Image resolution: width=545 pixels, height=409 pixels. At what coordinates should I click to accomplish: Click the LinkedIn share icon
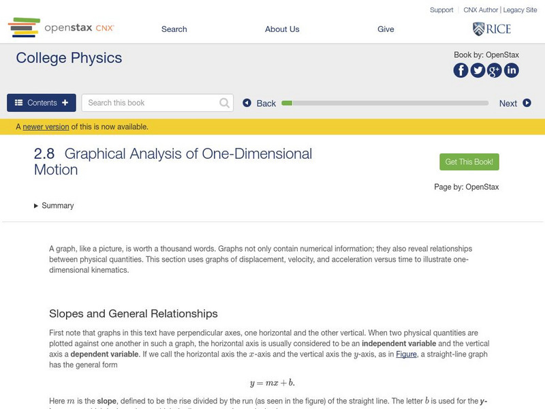[x=511, y=70]
